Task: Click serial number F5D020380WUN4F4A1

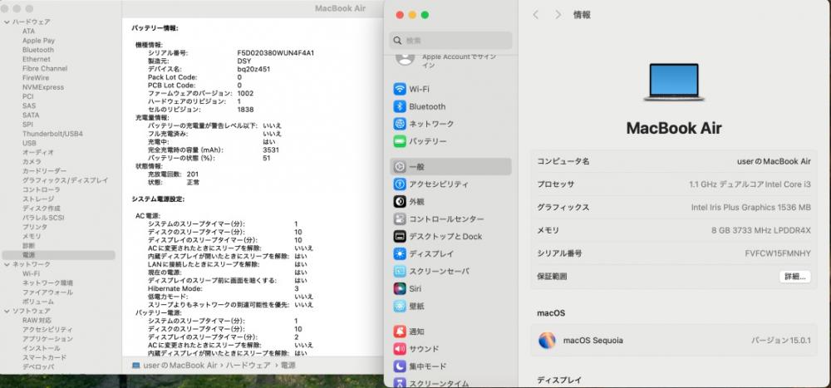Action: tap(276, 53)
